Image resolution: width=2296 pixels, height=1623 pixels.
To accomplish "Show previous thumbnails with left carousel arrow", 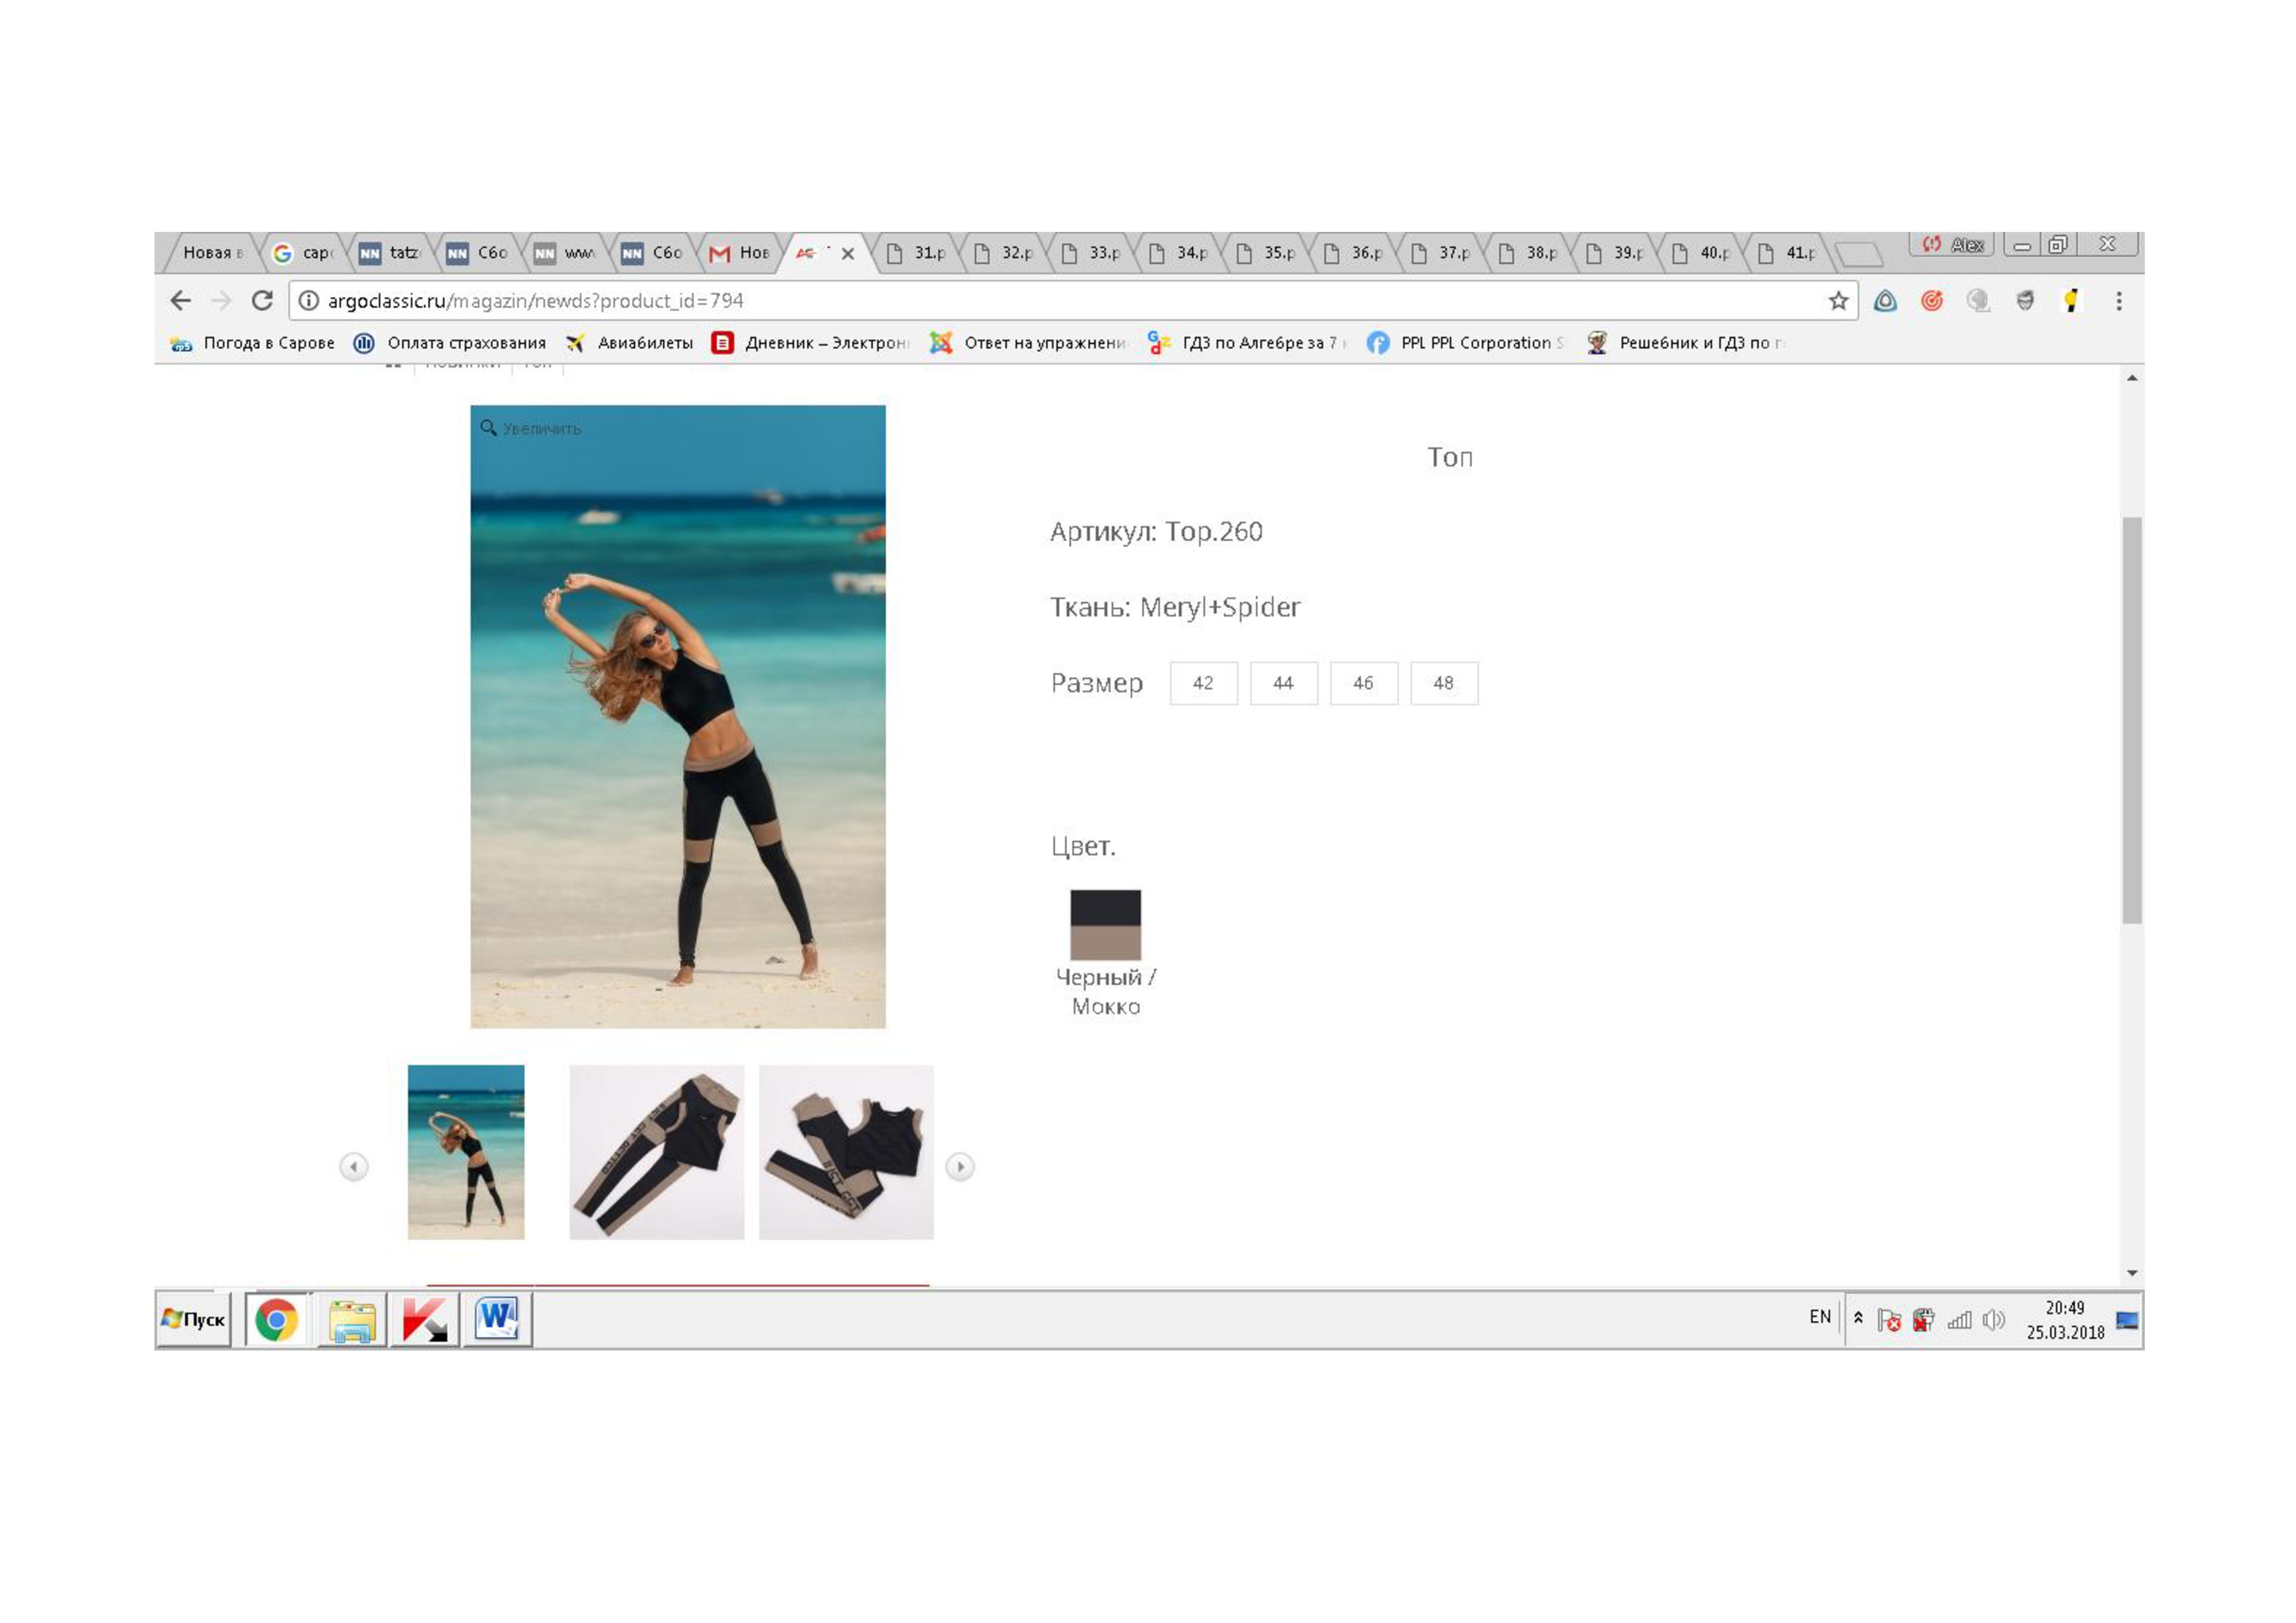I will [354, 1167].
